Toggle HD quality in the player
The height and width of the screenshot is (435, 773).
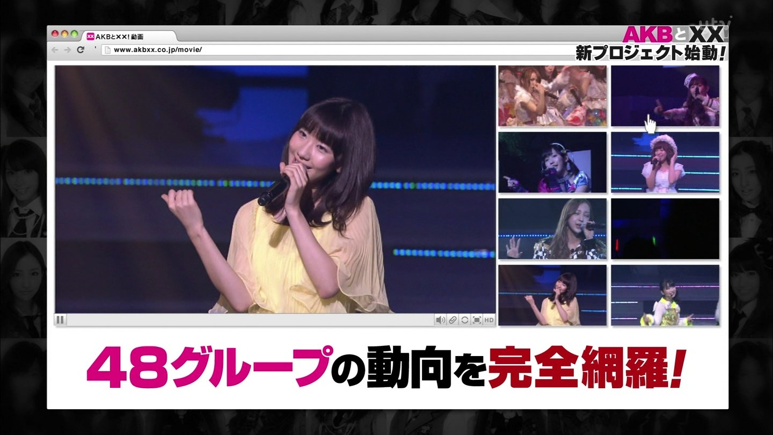[488, 320]
